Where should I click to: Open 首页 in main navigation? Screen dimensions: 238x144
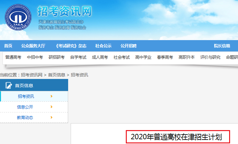pyautogui.click(x=8, y=46)
